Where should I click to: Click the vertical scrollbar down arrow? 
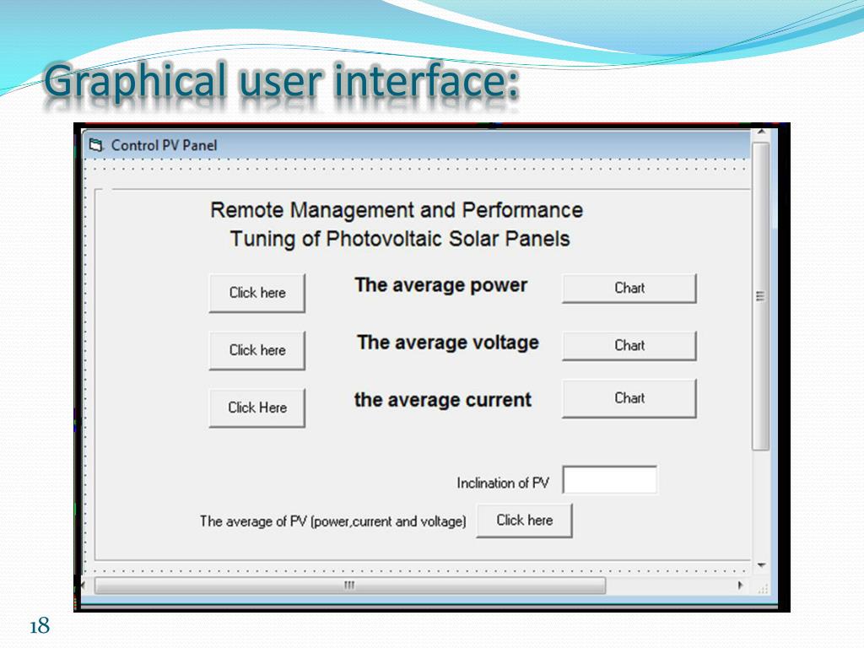tap(761, 565)
